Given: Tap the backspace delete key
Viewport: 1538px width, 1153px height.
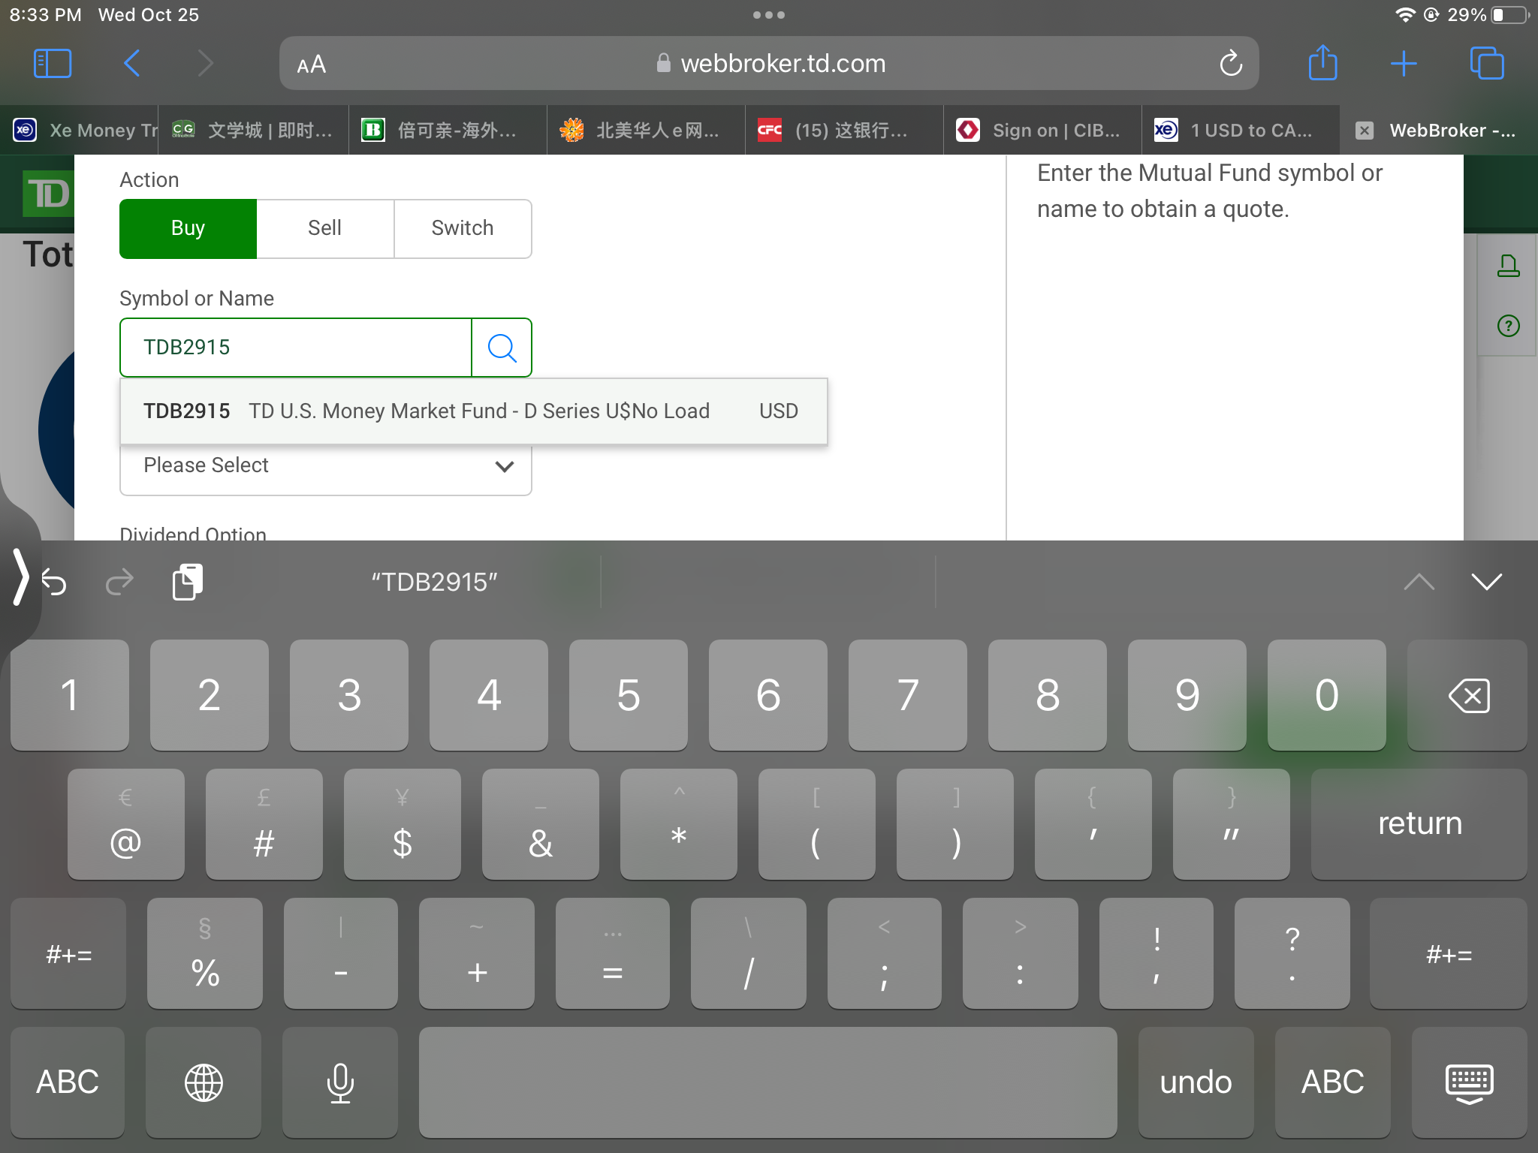Looking at the screenshot, I should [1467, 695].
